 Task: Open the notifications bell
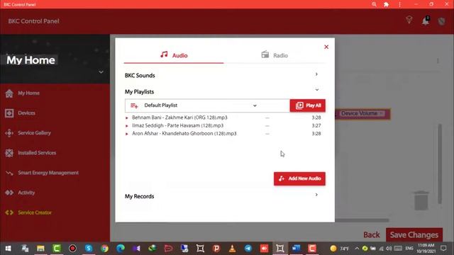coord(426,21)
